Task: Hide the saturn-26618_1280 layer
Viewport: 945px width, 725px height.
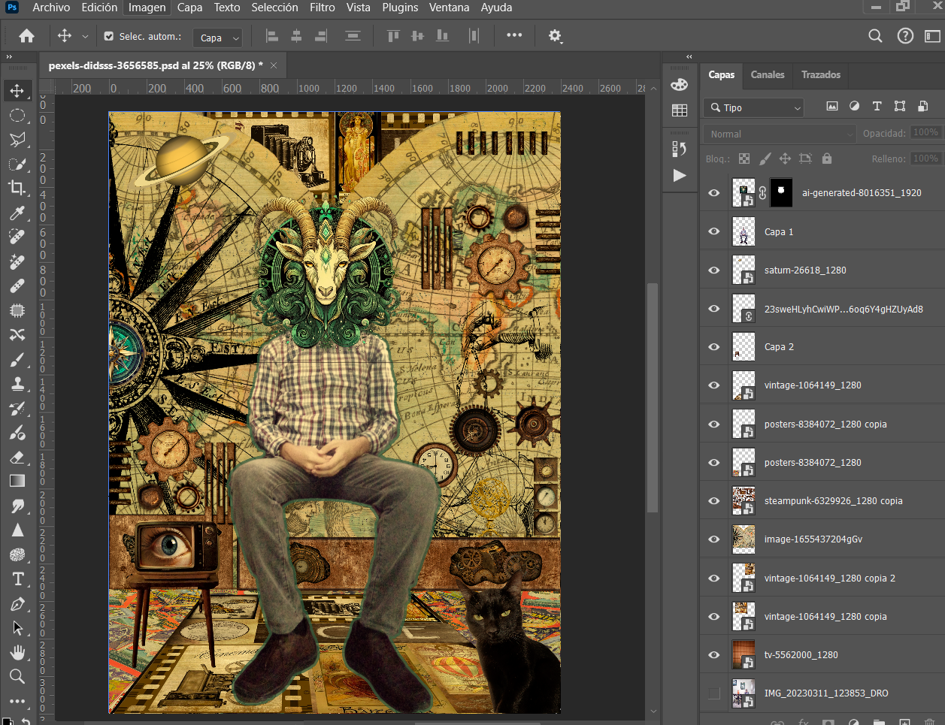Action: (x=714, y=270)
